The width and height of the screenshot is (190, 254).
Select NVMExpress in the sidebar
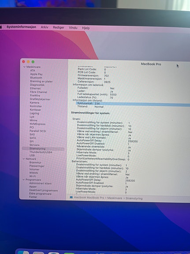click(37, 124)
